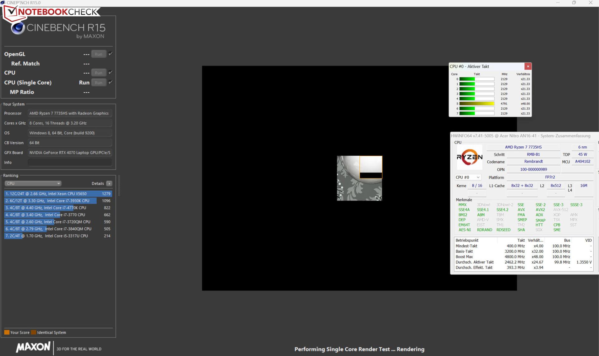Image resolution: width=599 pixels, height=356 pixels.
Task: Open the CPU ranking dropdown
Action: coord(33,183)
